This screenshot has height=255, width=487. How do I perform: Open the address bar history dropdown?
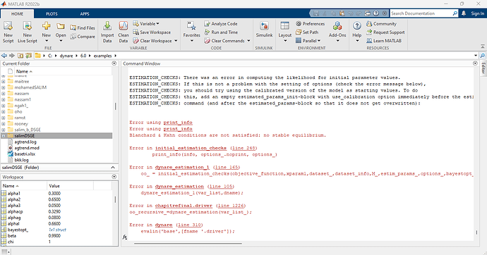click(476, 56)
